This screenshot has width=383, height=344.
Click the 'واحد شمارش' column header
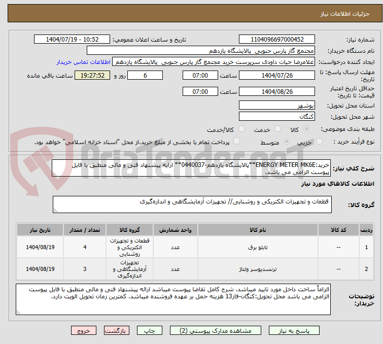(176, 230)
